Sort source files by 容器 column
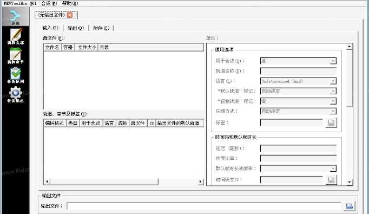The image size is (369, 214). [x=68, y=47]
